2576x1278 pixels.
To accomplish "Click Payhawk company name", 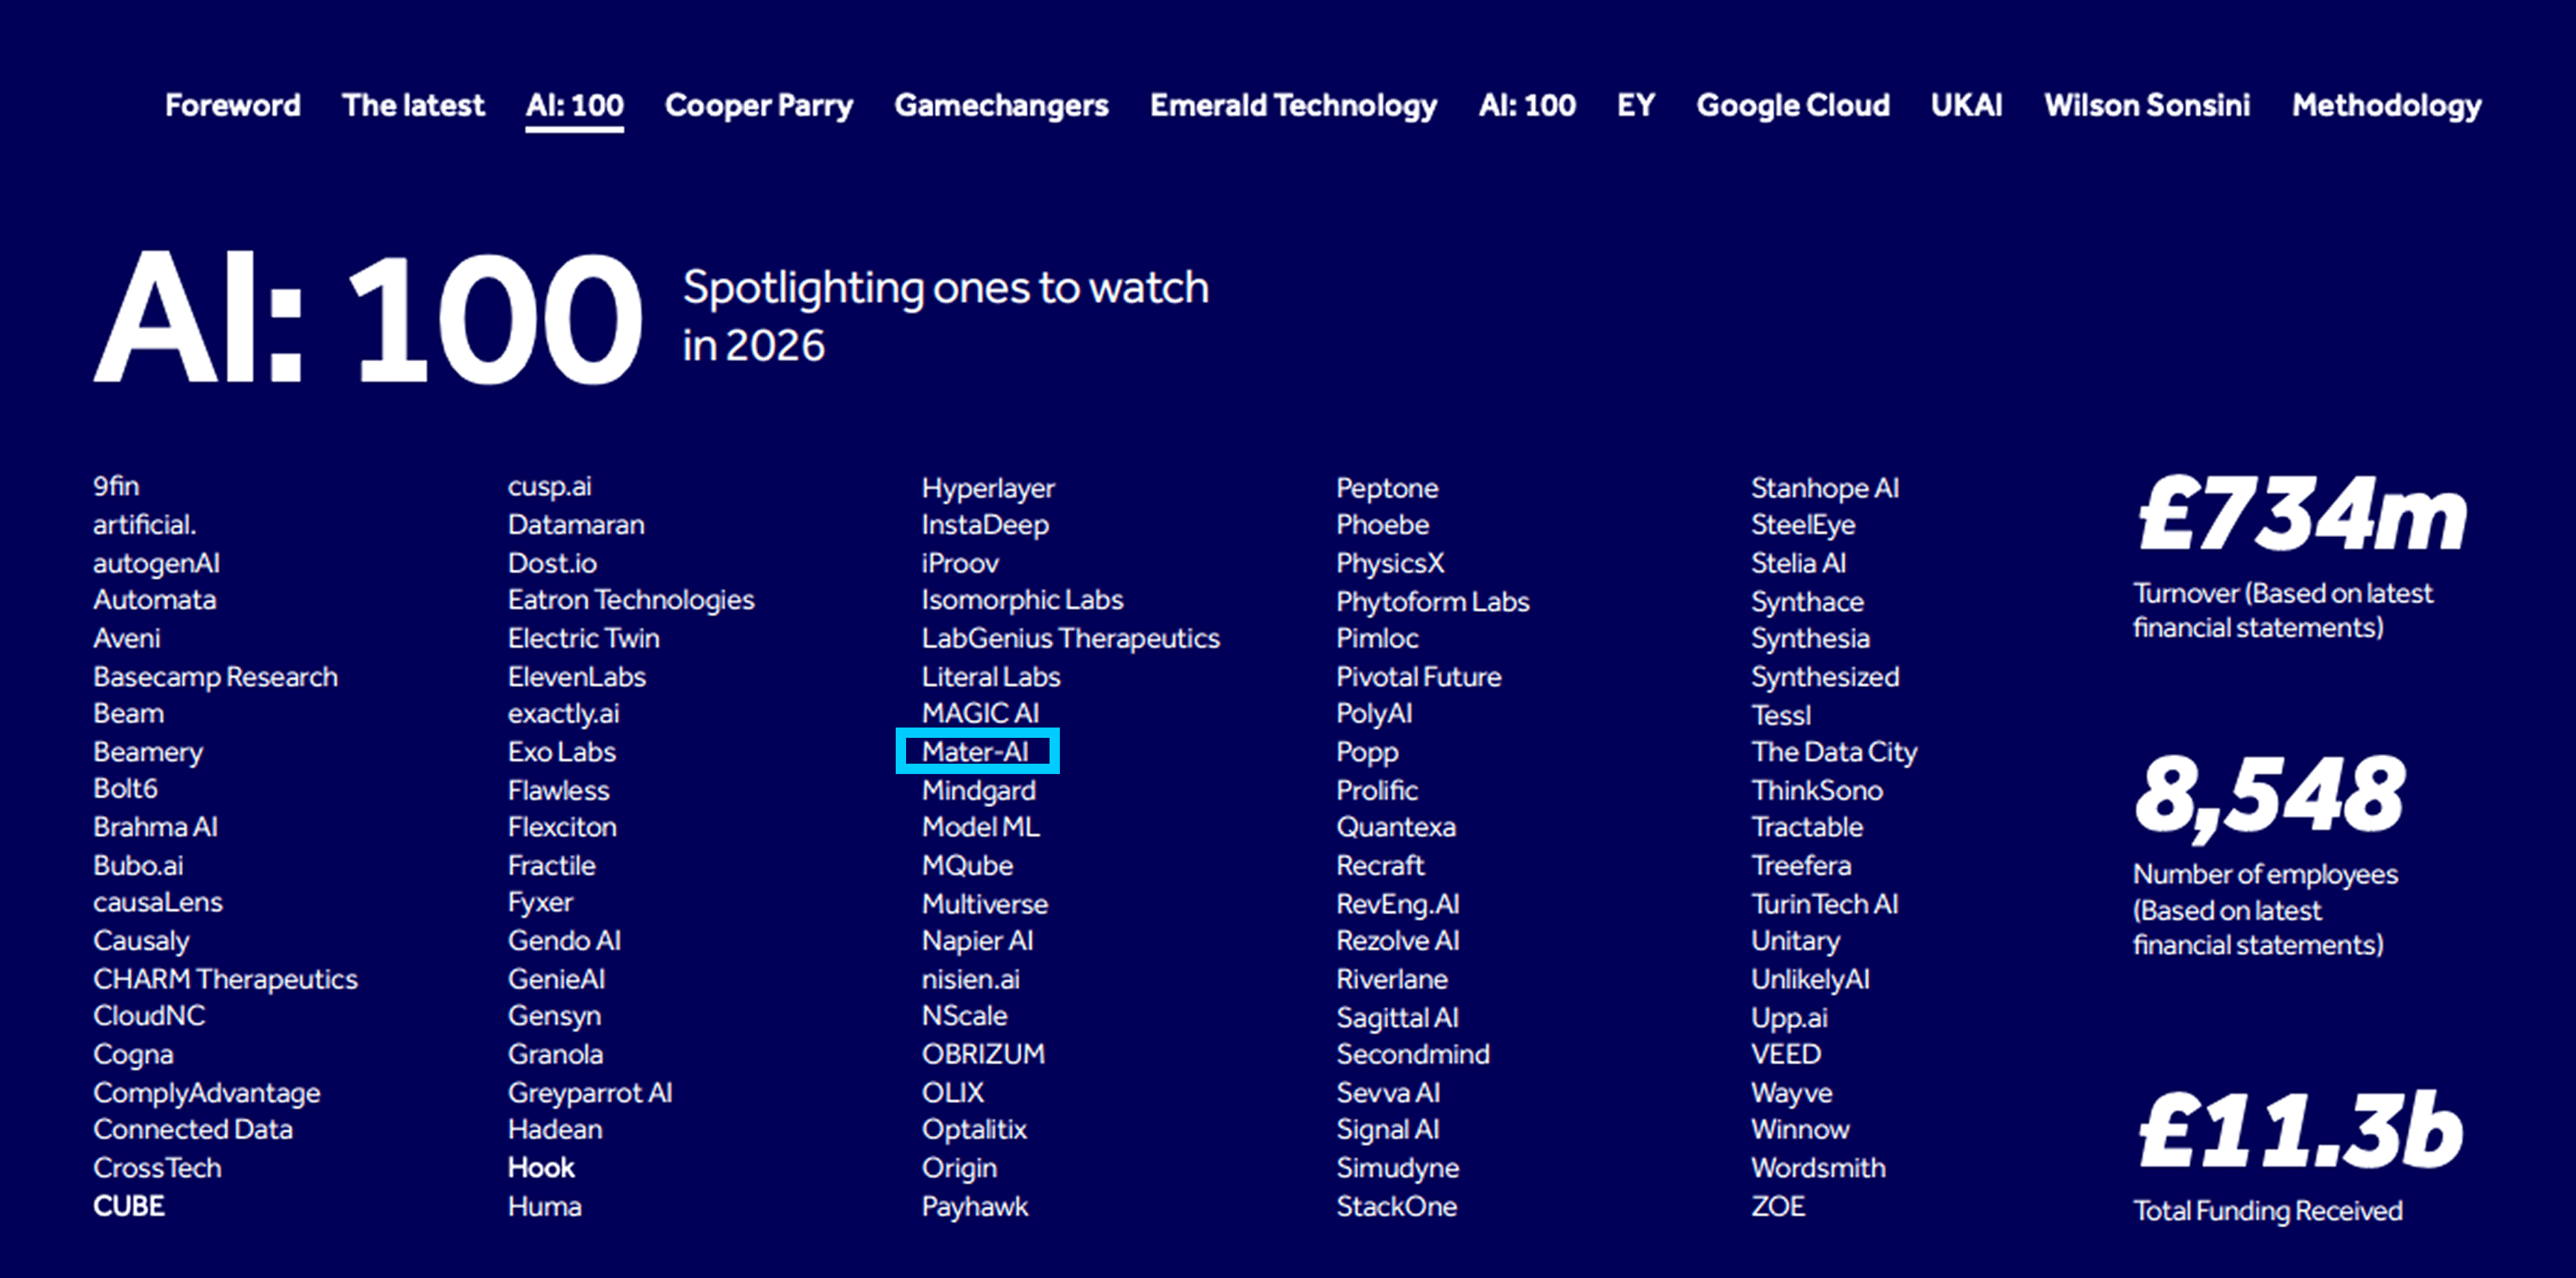I will click(x=975, y=1207).
